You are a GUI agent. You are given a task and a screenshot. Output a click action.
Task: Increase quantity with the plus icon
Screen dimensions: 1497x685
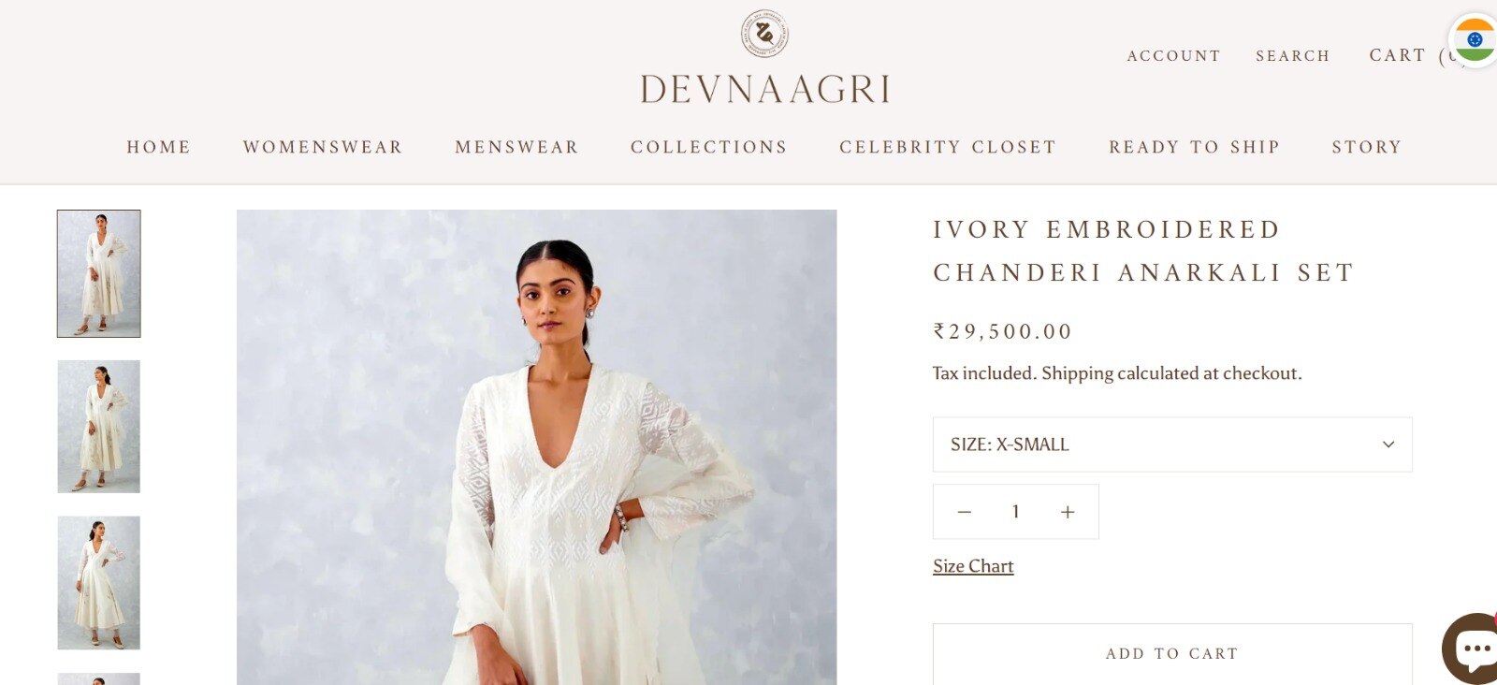(x=1068, y=512)
